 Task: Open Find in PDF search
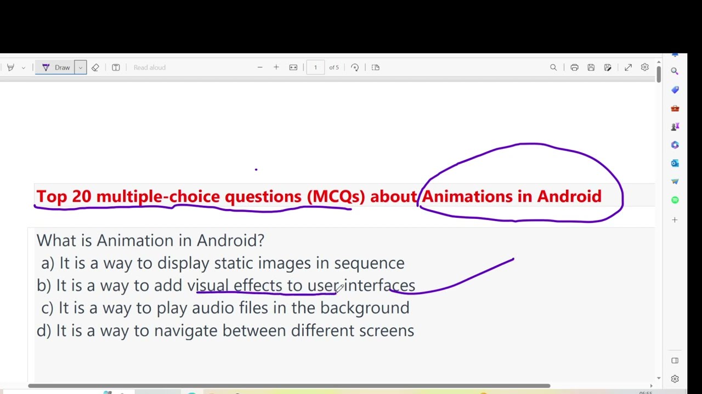(x=553, y=67)
